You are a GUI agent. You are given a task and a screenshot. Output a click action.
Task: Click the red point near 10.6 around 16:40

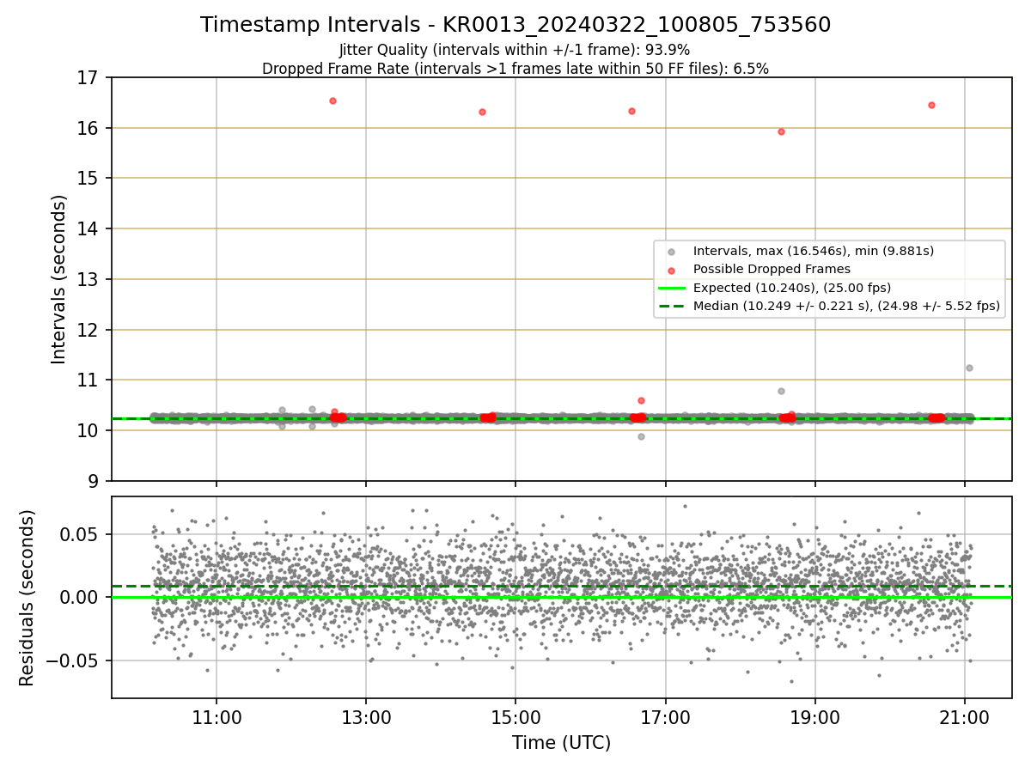tap(641, 400)
